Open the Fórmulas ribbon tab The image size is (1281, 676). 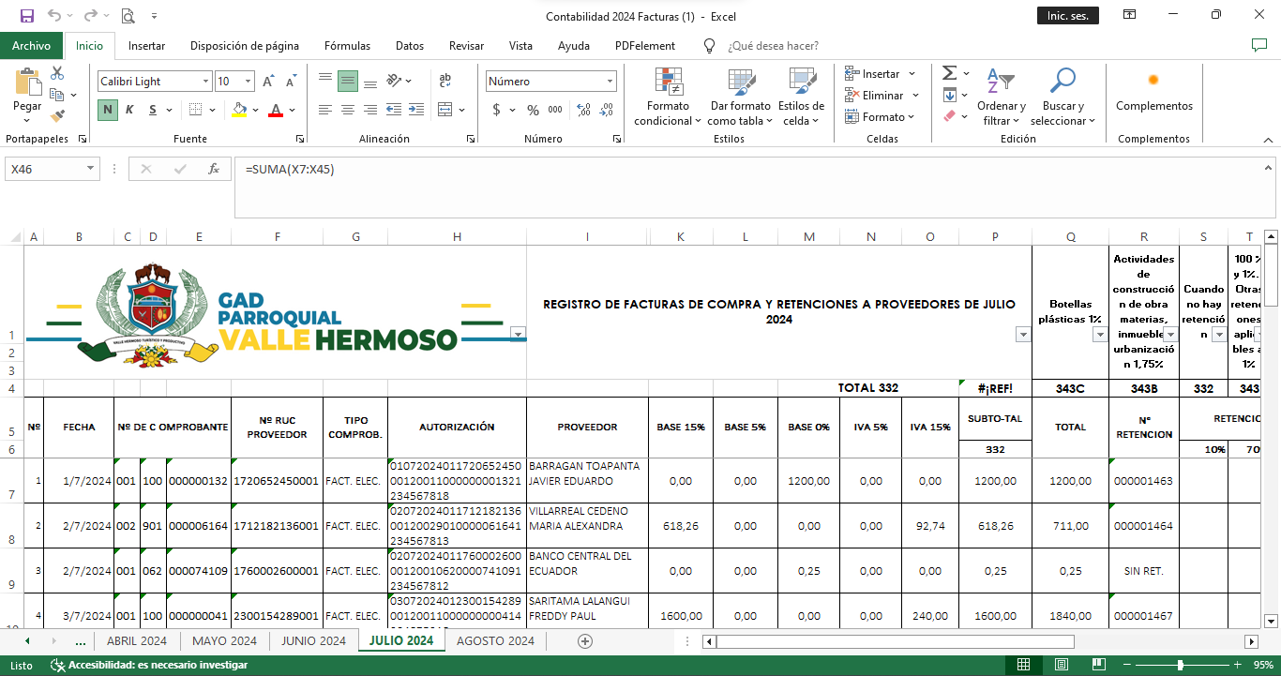pos(347,46)
